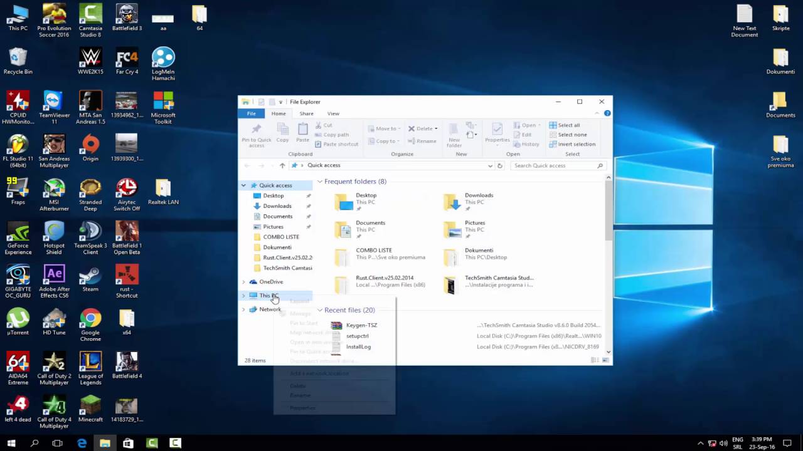The width and height of the screenshot is (803, 451).
Task: Click Select none in ribbon
Action: click(568, 135)
